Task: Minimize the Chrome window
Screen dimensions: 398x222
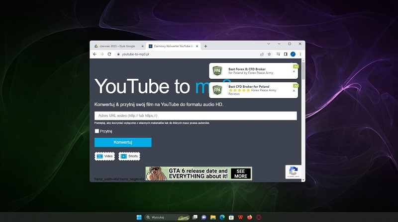Action: pos(279,44)
